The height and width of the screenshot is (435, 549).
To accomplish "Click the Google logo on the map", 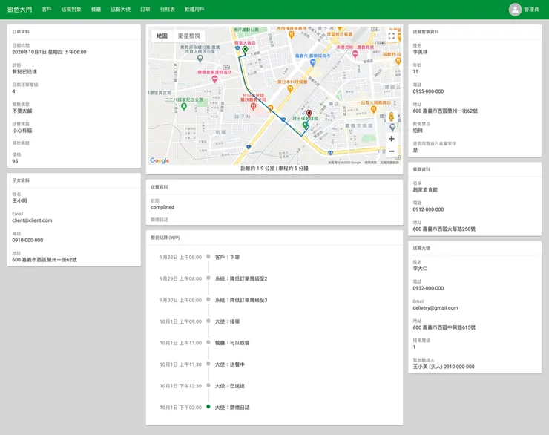I will tap(160, 160).
